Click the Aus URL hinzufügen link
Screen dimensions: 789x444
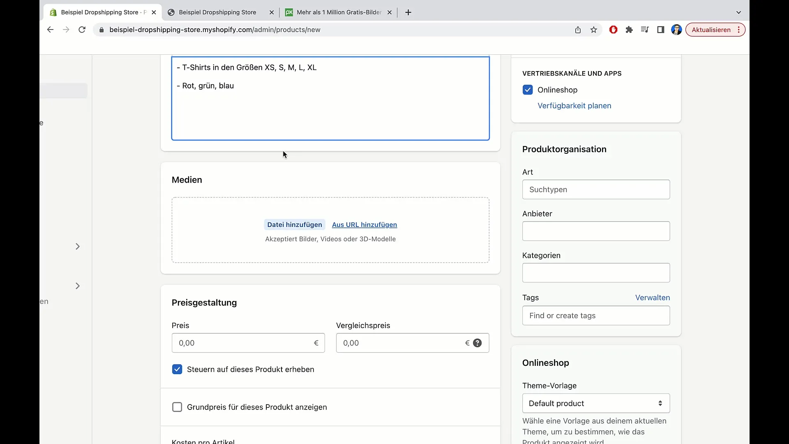click(365, 224)
